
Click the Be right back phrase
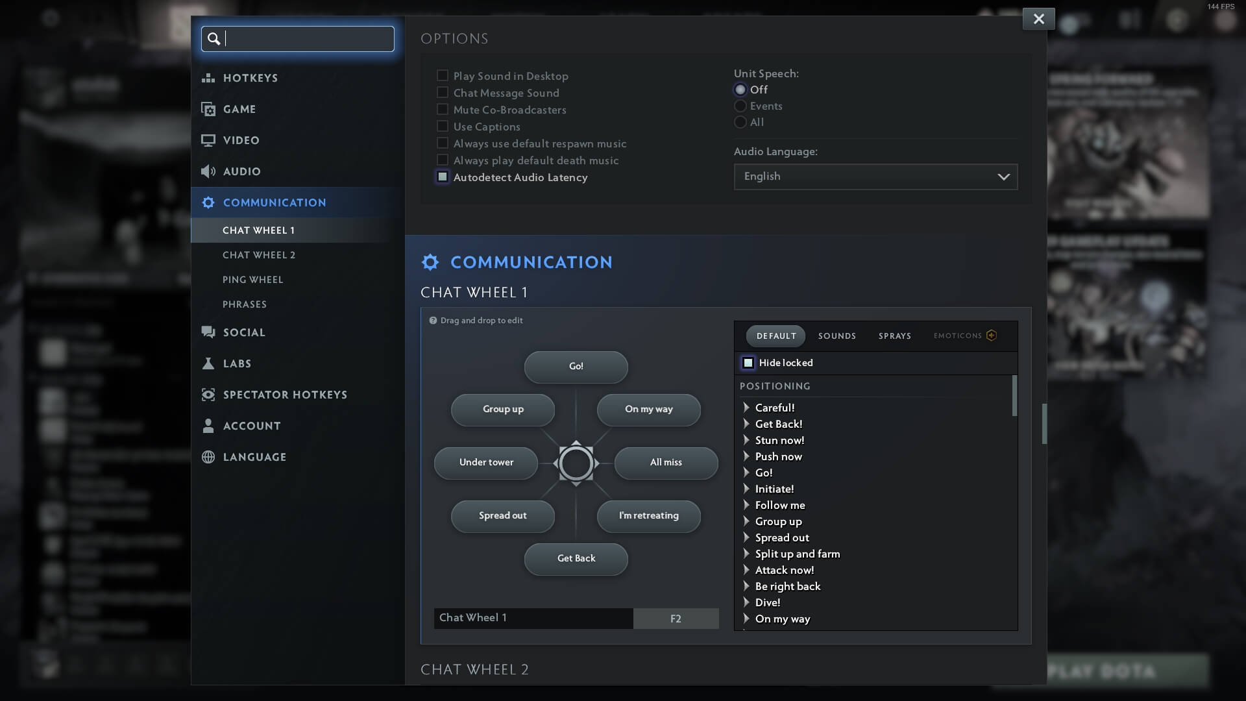click(x=788, y=586)
